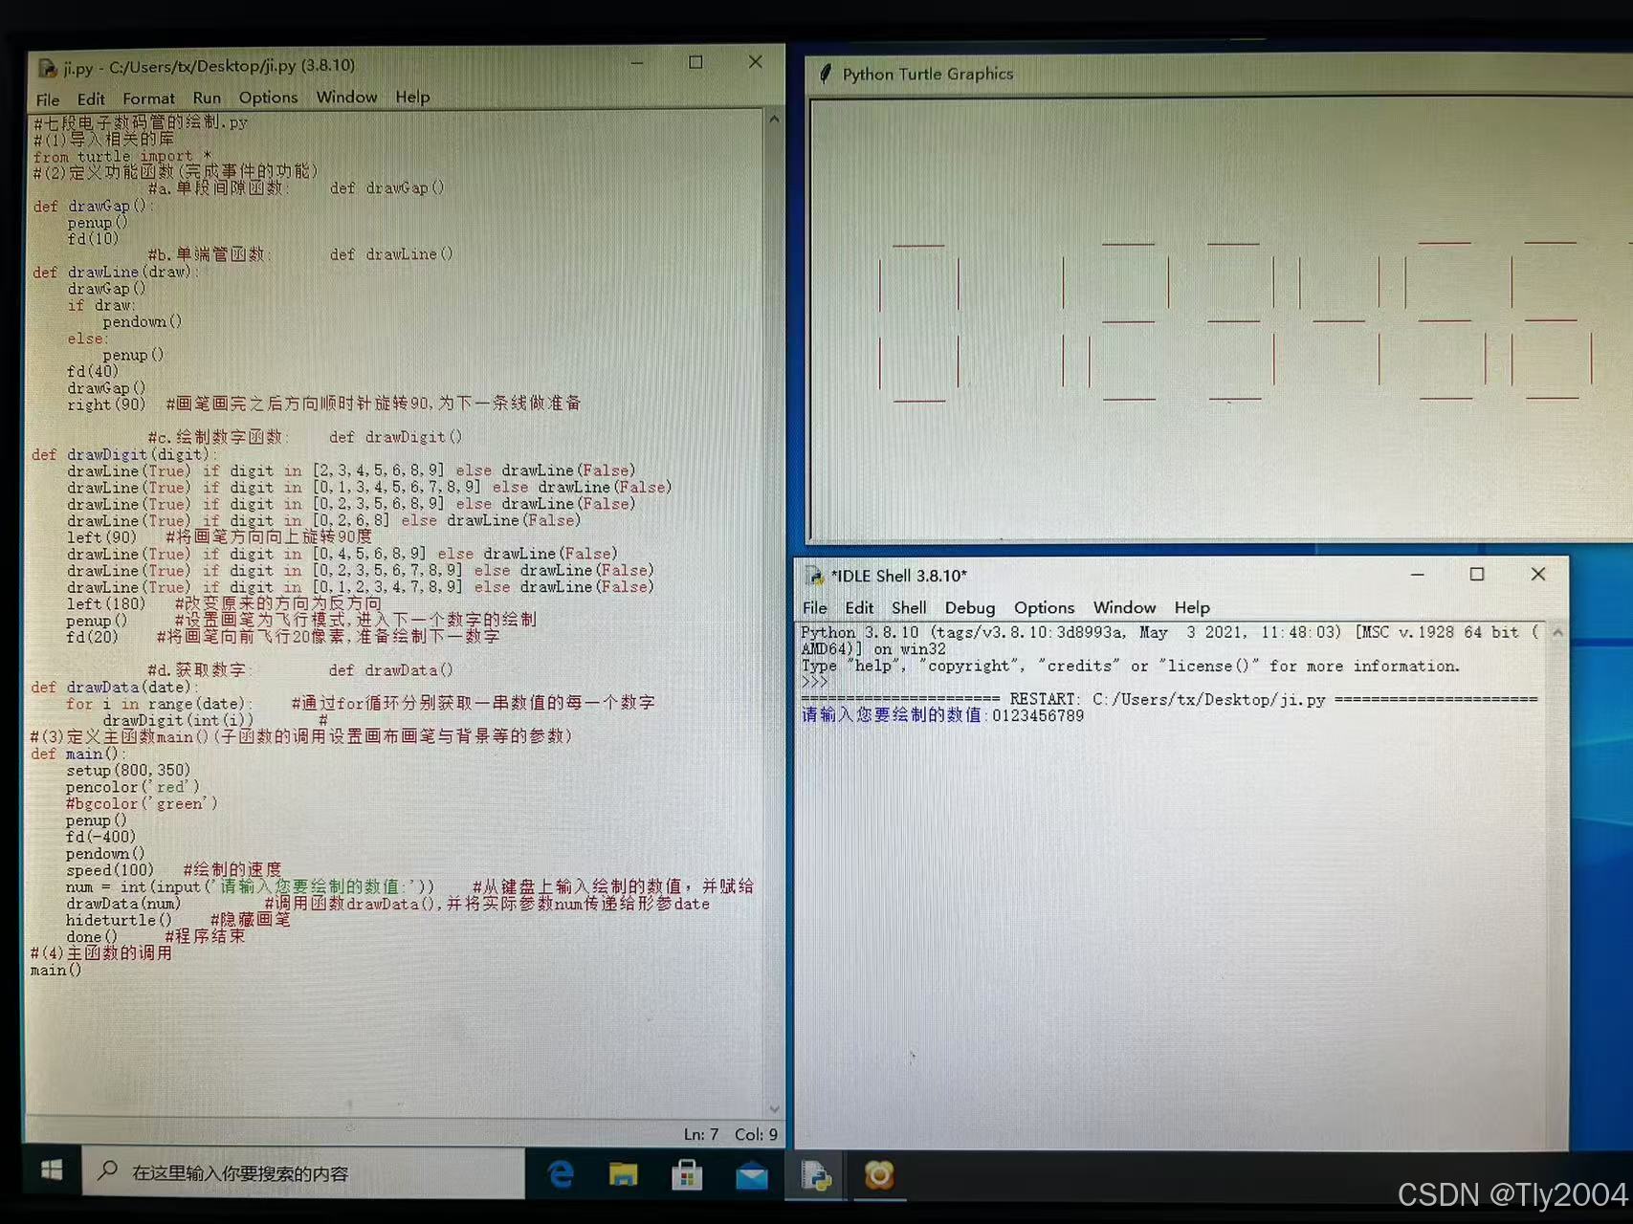Maximize the ji.py editor window

coord(695,62)
